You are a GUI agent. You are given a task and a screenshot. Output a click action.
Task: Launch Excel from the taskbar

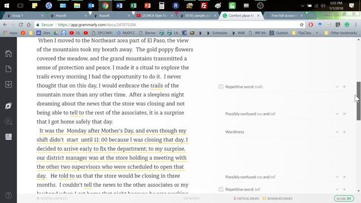pyautogui.click(x=133, y=6)
